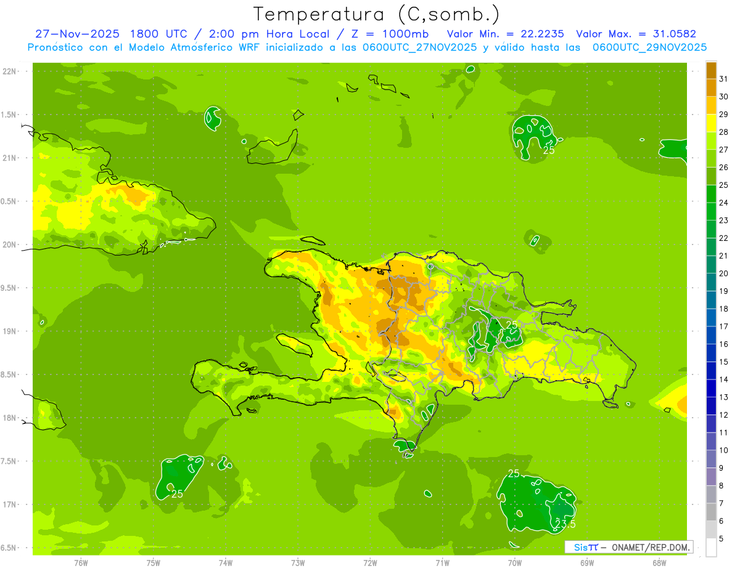The image size is (740, 571).
Task: Click the '25' contour label inside Dominican Republic
Action: coord(512,325)
